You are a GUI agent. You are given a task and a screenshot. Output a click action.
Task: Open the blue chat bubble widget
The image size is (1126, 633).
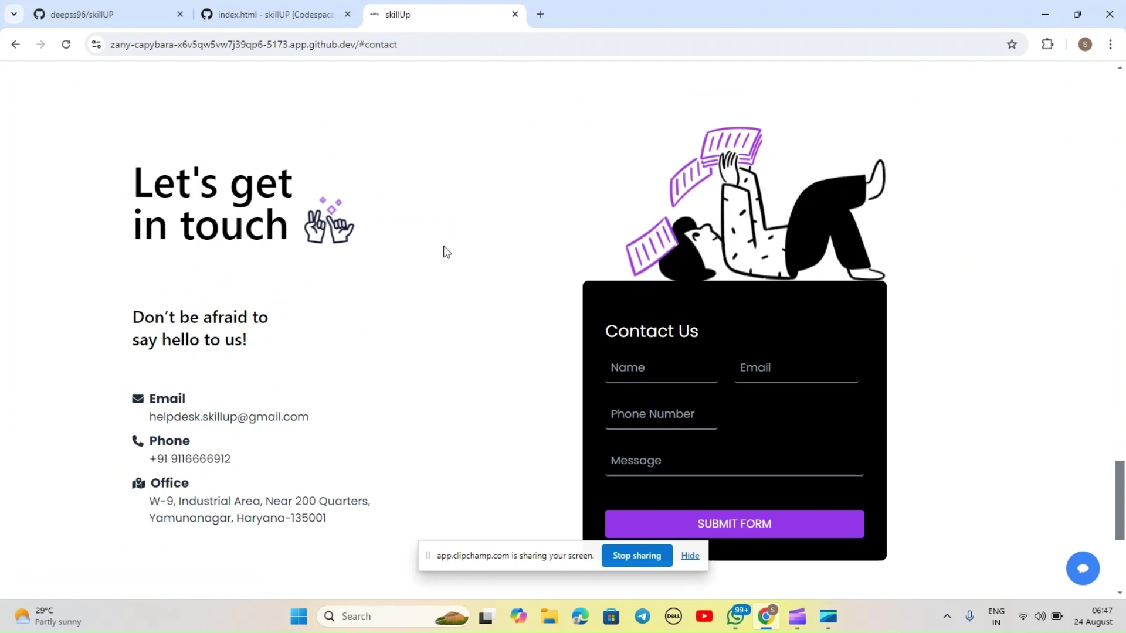coord(1083,568)
